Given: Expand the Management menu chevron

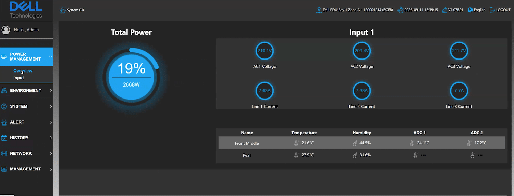Looking at the screenshot, I should tap(51, 169).
